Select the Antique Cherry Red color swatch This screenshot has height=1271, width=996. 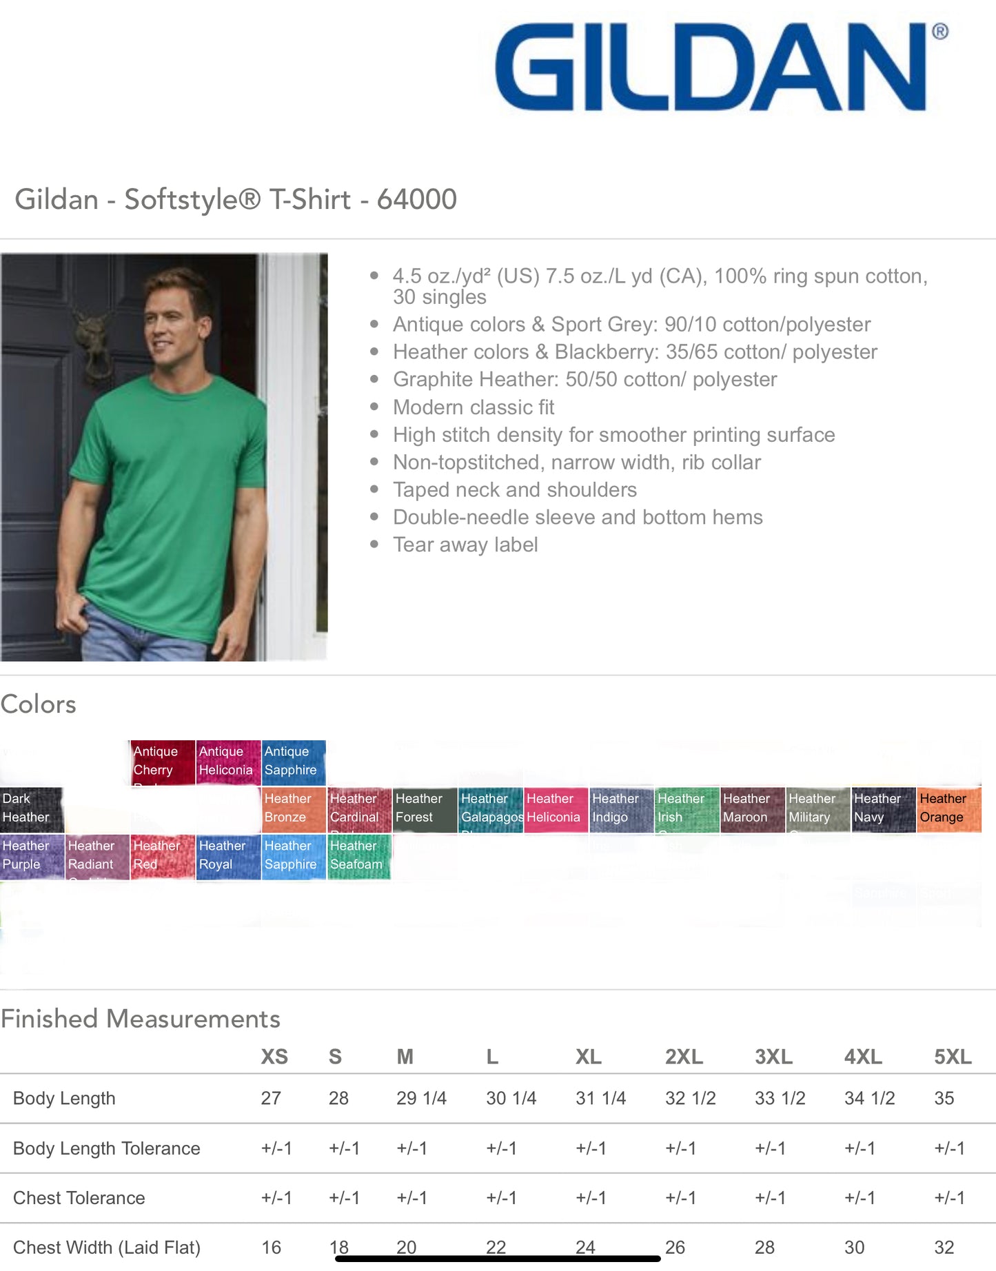163,762
